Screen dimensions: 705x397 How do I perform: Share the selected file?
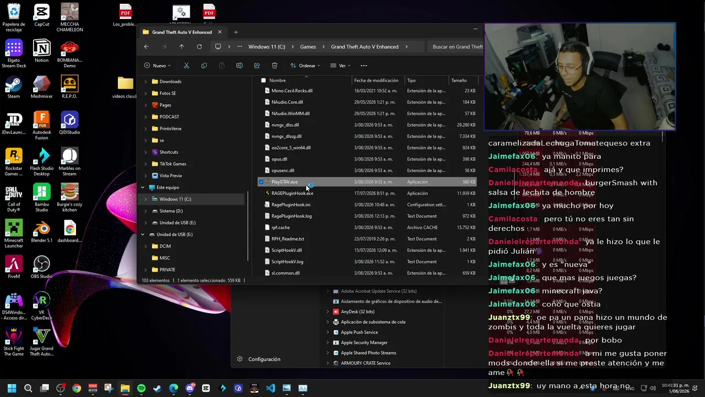(x=257, y=66)
